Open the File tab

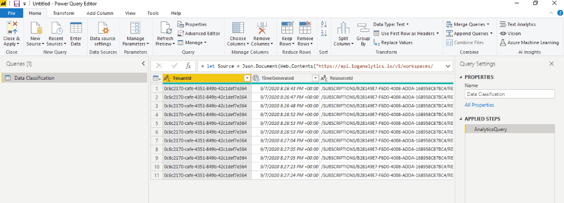(x=12, y=13)
